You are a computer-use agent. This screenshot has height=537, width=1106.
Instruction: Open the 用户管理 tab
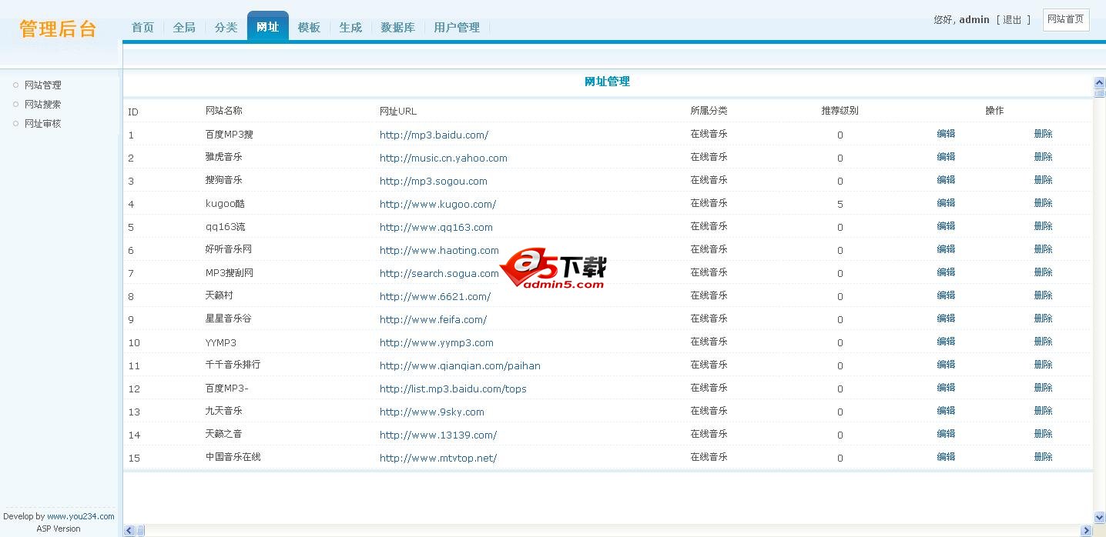(x=457, y=27)
